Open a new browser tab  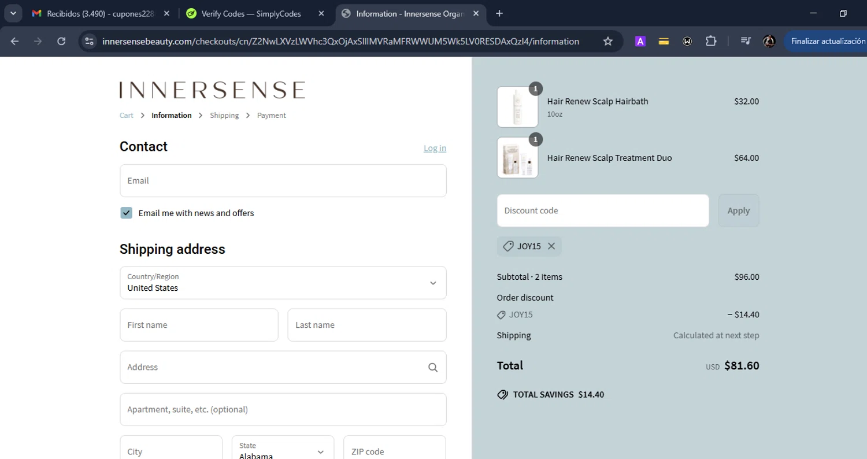coord(499,13)
